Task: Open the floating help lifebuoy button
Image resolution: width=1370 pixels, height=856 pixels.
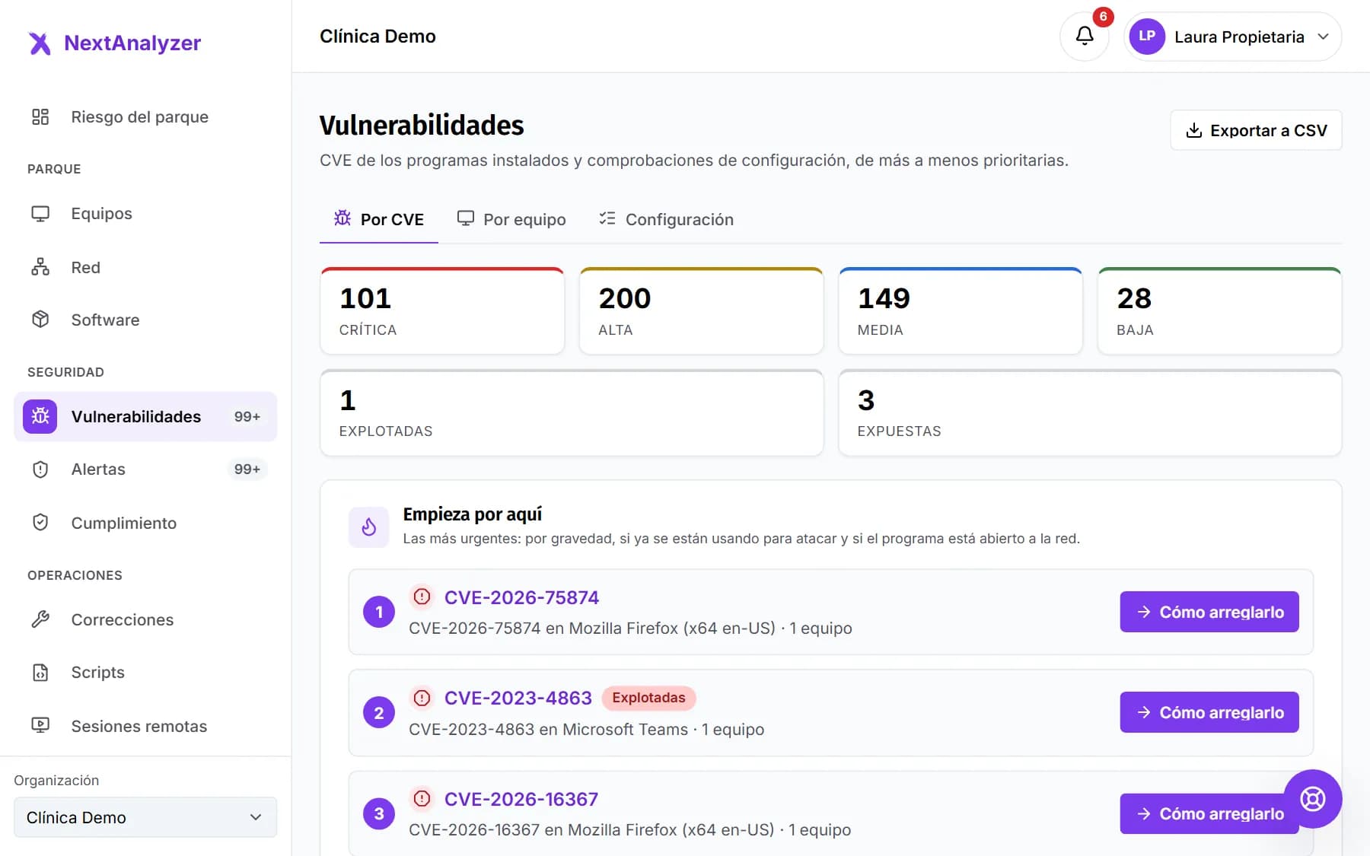Action: coord(1312,799)
